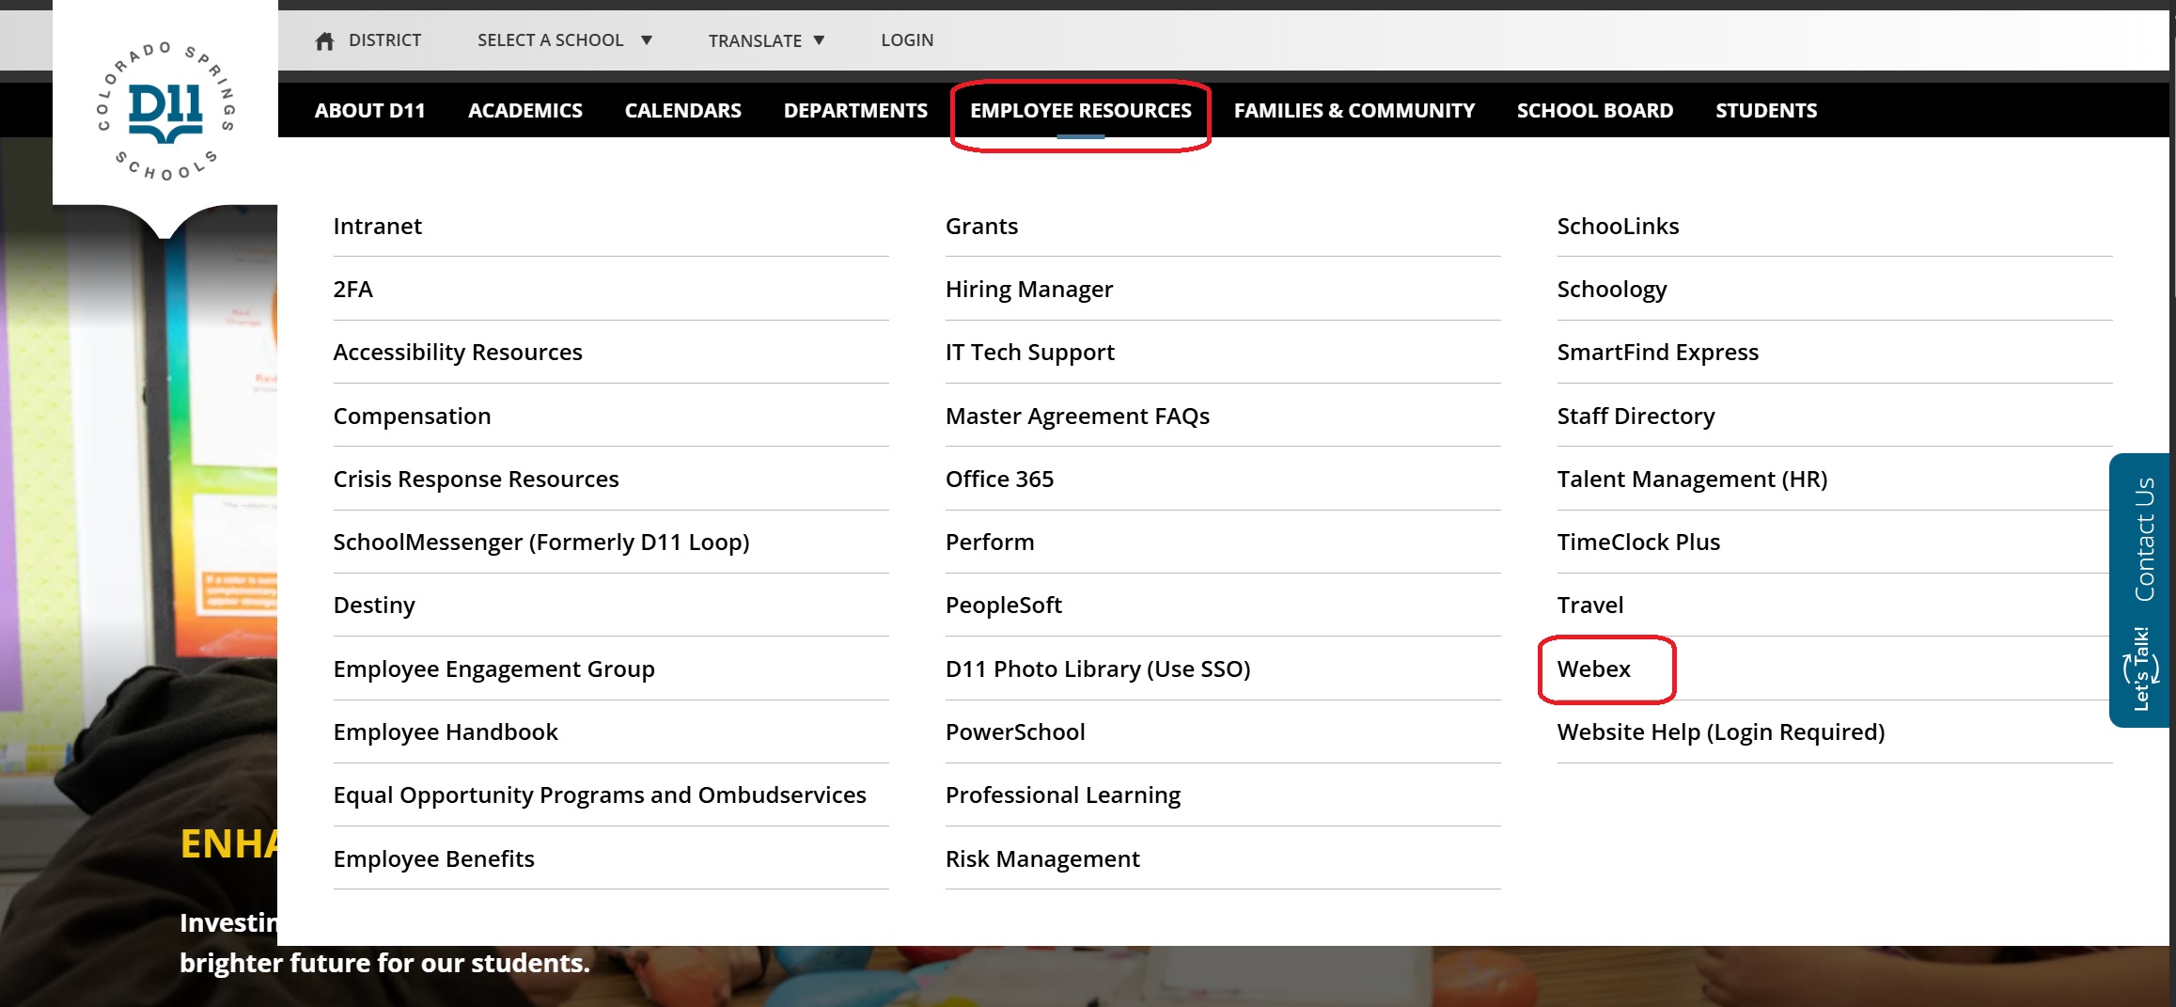Click the Intranet link
Screen dimensions: 2176x1007
point(378,226)
